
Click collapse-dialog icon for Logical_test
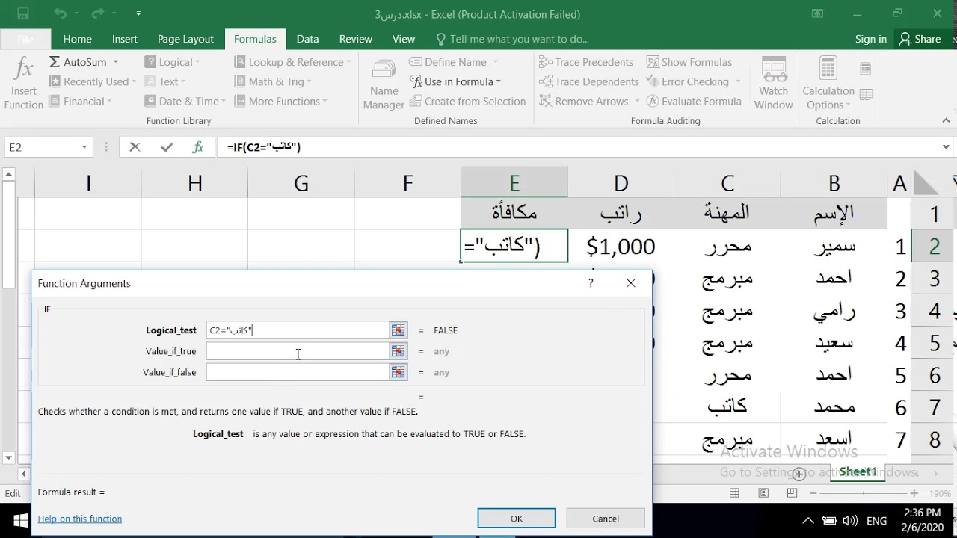pyautogui.click(x=399, y=330)
